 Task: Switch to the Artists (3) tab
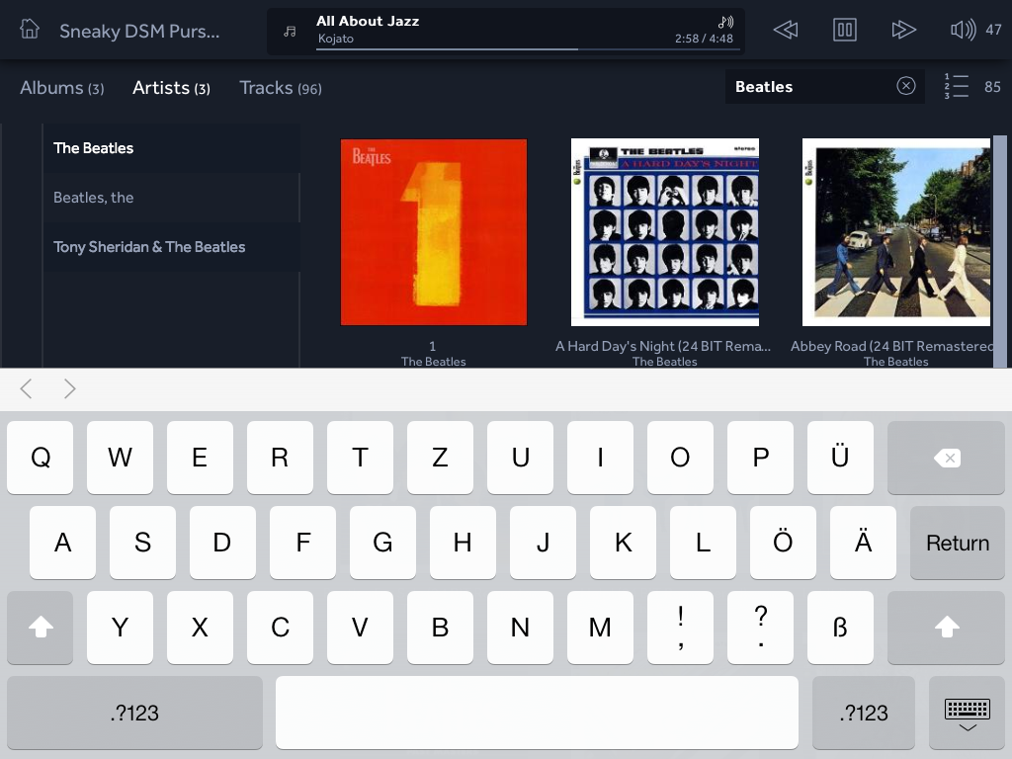click(171, 88)
